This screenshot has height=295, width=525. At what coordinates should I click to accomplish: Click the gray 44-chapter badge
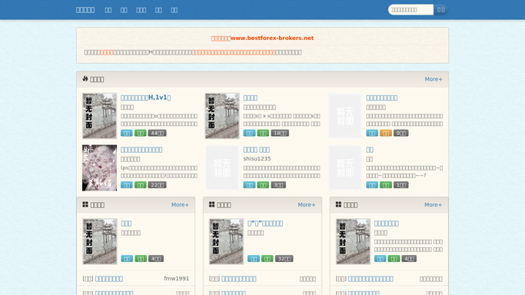click(x=157, y=133)
